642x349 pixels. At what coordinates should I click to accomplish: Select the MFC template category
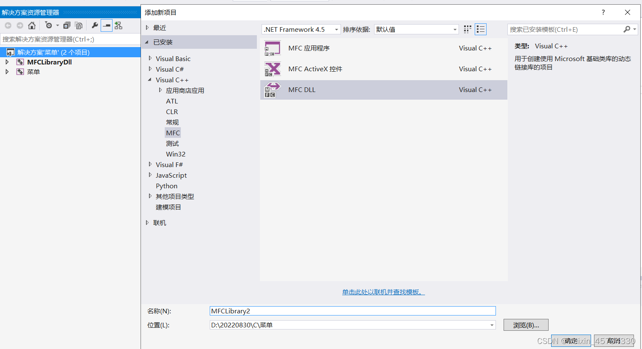click(173, 132)
